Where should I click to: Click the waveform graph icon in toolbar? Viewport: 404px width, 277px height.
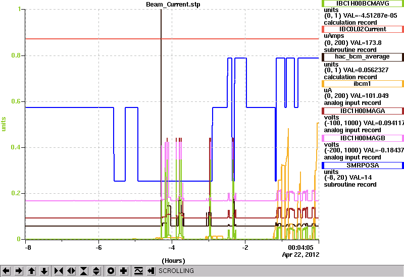click(138, 271)
